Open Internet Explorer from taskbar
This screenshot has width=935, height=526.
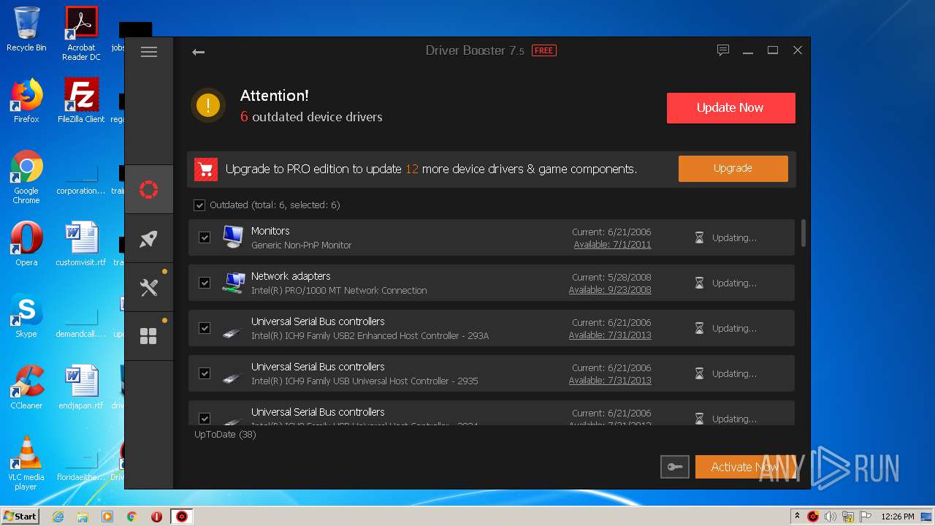58,517
